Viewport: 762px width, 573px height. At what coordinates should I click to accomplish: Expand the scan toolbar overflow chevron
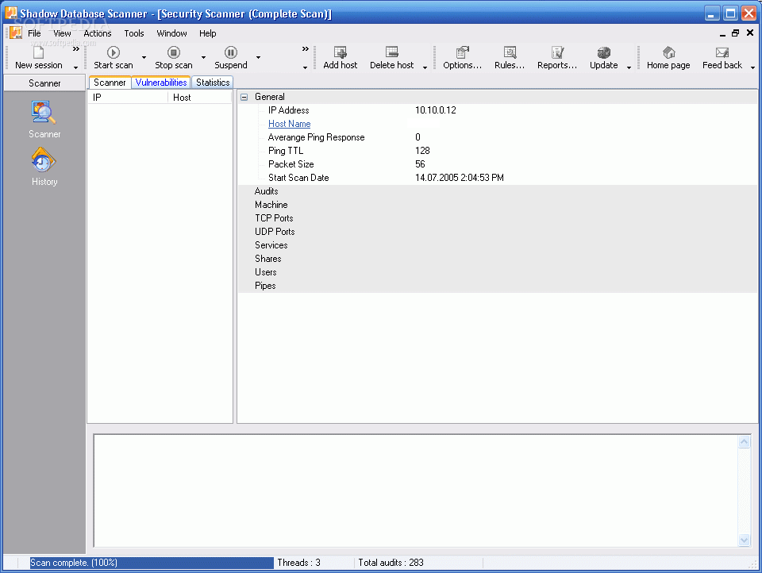305,49
